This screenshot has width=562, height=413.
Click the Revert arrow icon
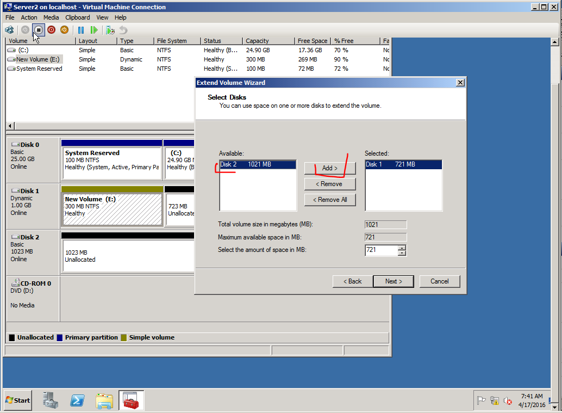point(123,30)
